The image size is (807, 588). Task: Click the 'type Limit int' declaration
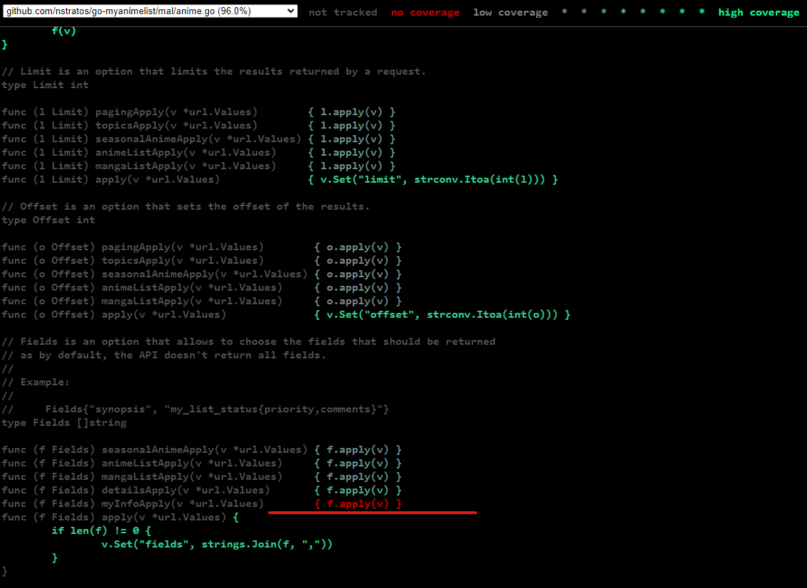coord(46,85)
